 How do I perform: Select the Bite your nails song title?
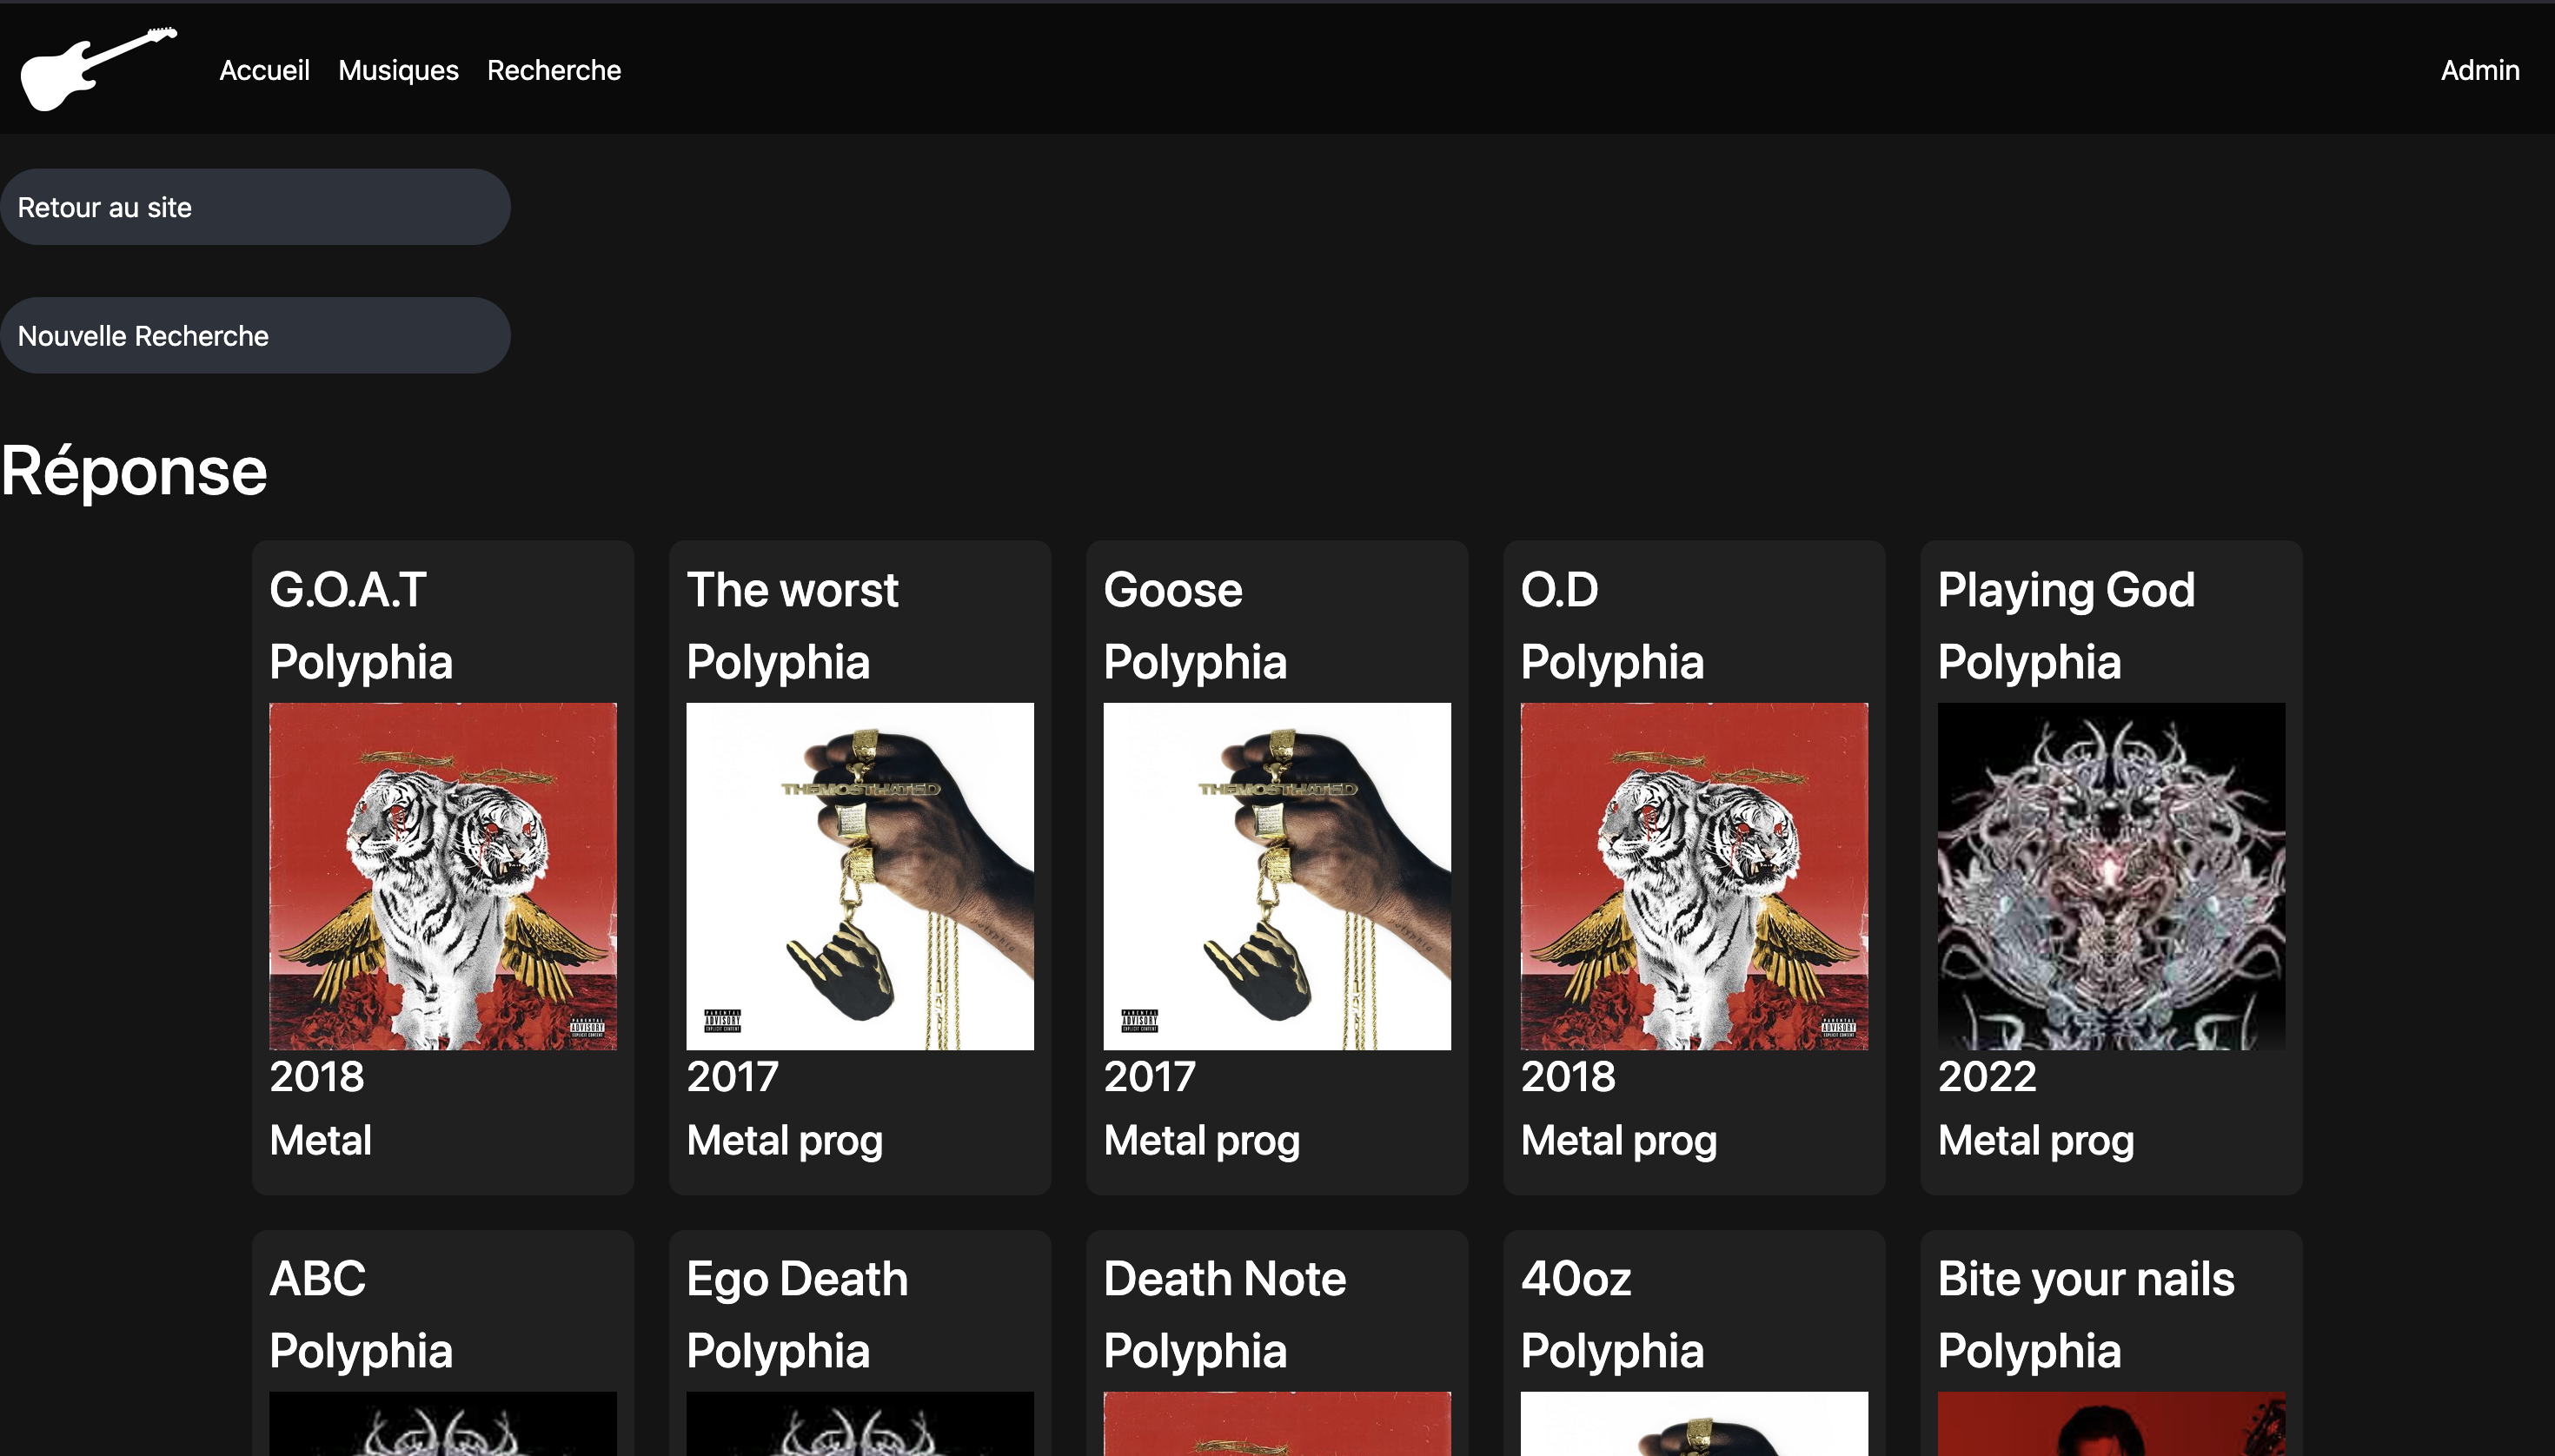tap(2087, 1281)
